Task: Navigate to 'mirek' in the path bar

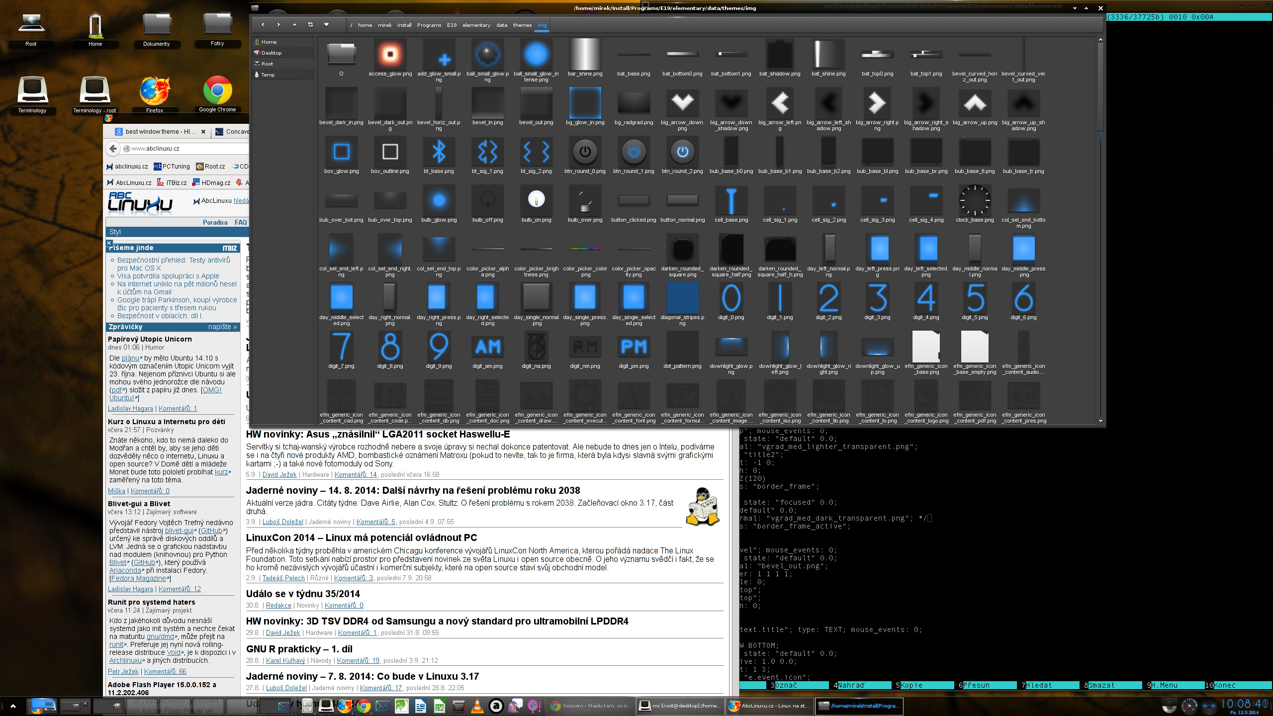Action: pyautogui.click(x=384, y=25)
